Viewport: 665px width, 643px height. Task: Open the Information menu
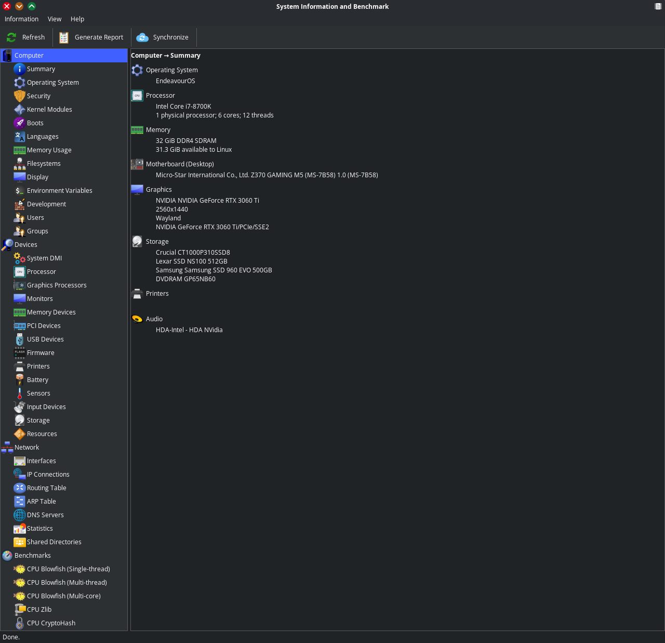point(21,19)
